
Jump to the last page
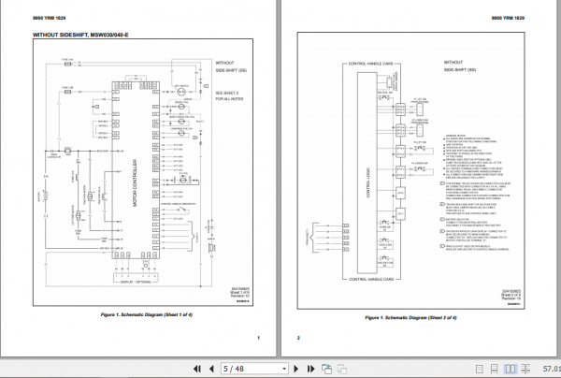coord(310,369)
